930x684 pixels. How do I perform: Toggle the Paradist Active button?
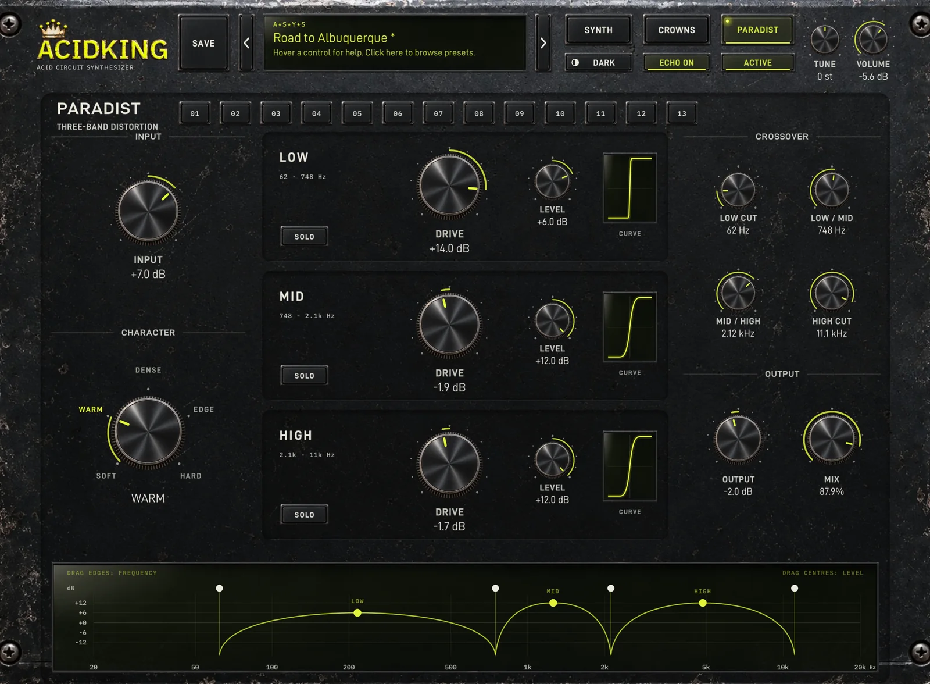pyautogui.click(x=757, y=63)
